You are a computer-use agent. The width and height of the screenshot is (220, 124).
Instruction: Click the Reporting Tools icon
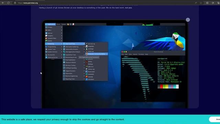click(x=64, y=79)
